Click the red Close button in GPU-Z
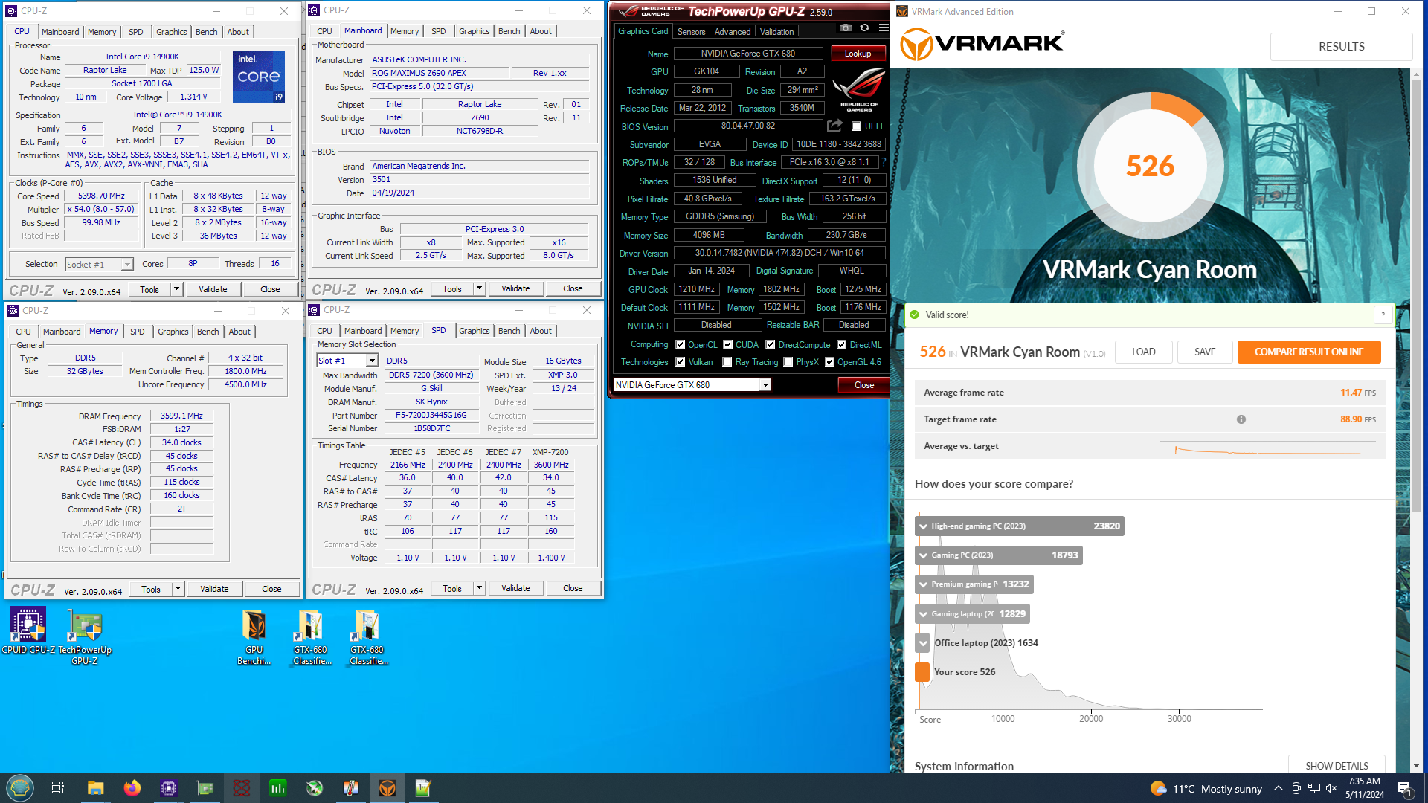The width and height of the screenshot is (1428, 803). click(864, 385)
